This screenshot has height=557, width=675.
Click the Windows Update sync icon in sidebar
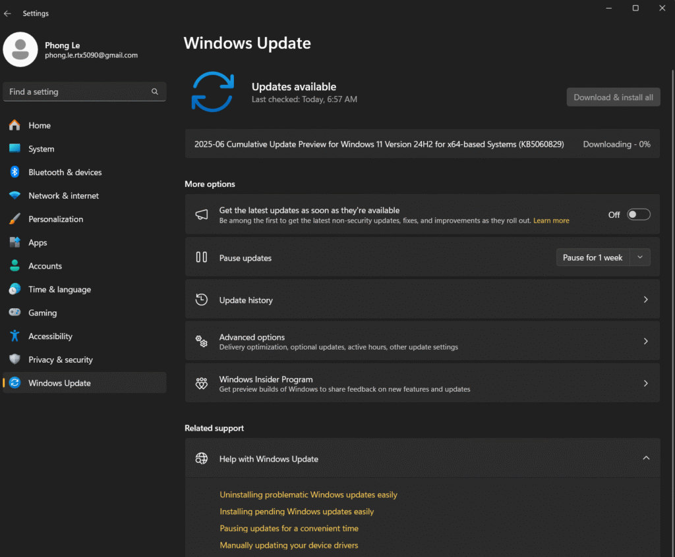15,383
